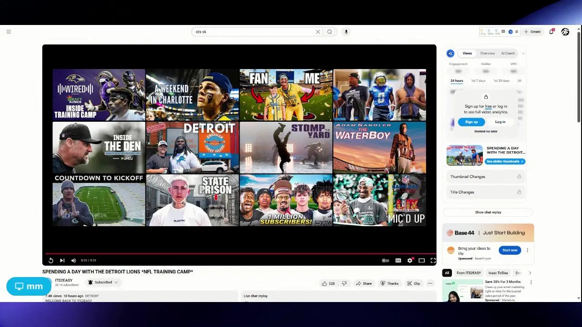Click the 'free' link in signup prompt
This screenshot has width=582, height=327.
pos(488,106)
